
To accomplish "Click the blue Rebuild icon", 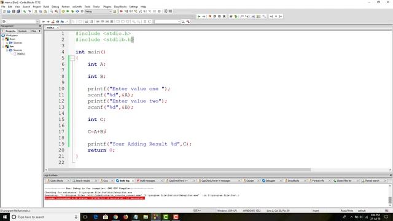I will tap(77, 11).
